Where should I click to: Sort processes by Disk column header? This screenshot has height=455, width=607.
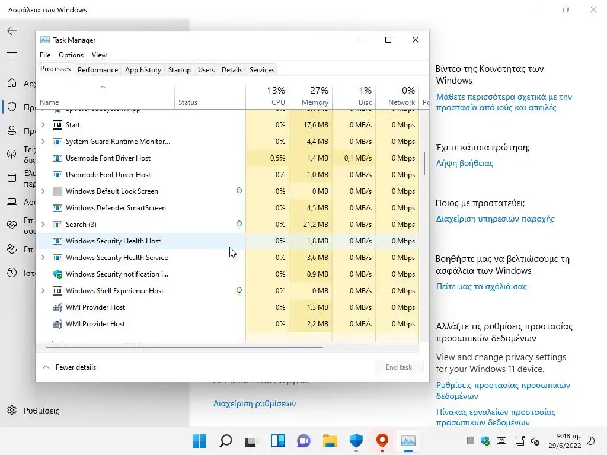(x=354, y=96)
